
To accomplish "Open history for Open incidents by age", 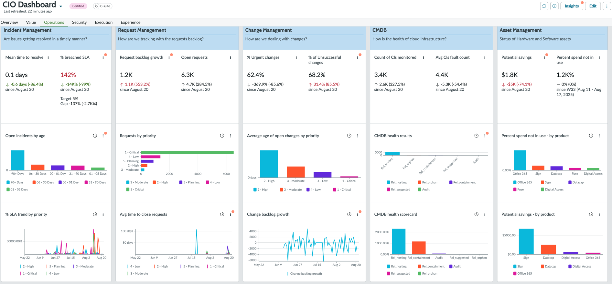I will (x=95, y=136).
